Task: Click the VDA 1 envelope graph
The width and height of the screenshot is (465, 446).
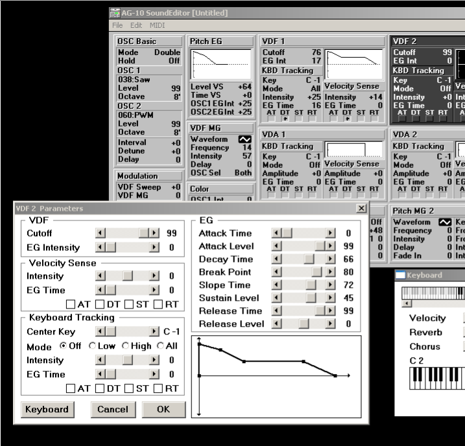Action: tap(353, 150)
